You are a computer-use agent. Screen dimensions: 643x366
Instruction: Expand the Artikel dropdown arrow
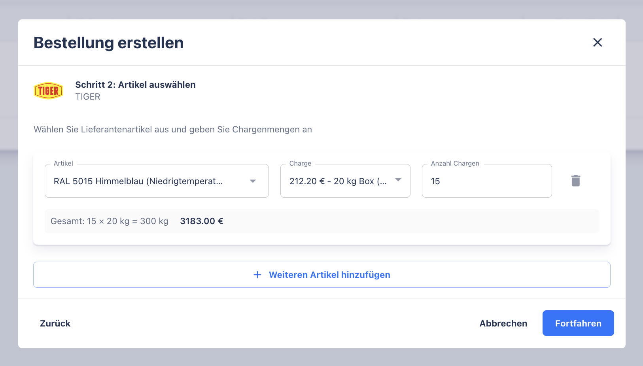[253, 181]
